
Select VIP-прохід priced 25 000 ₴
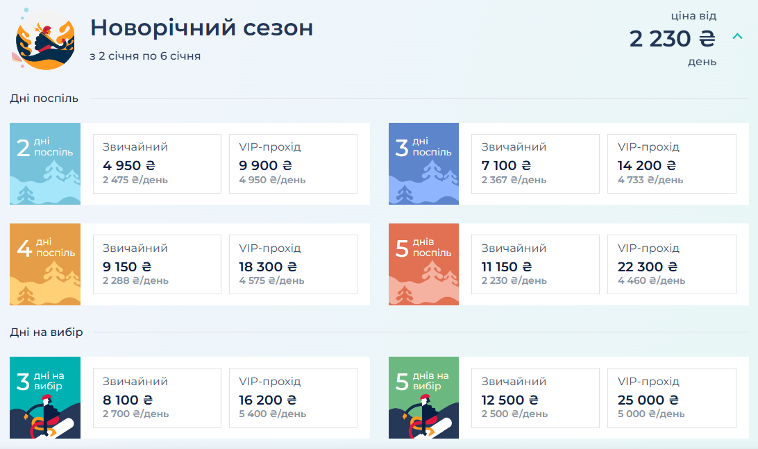pos(671,398)
